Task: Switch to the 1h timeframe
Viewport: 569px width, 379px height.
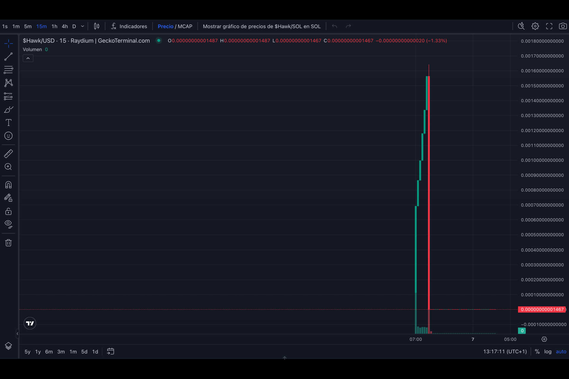Action: point(54,26)
